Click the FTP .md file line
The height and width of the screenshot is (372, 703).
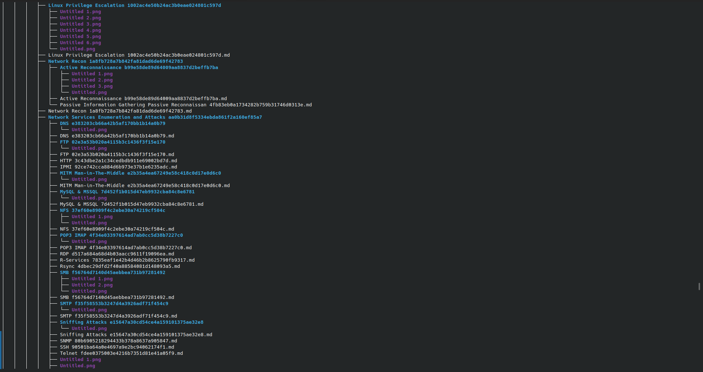pos(117,155)
